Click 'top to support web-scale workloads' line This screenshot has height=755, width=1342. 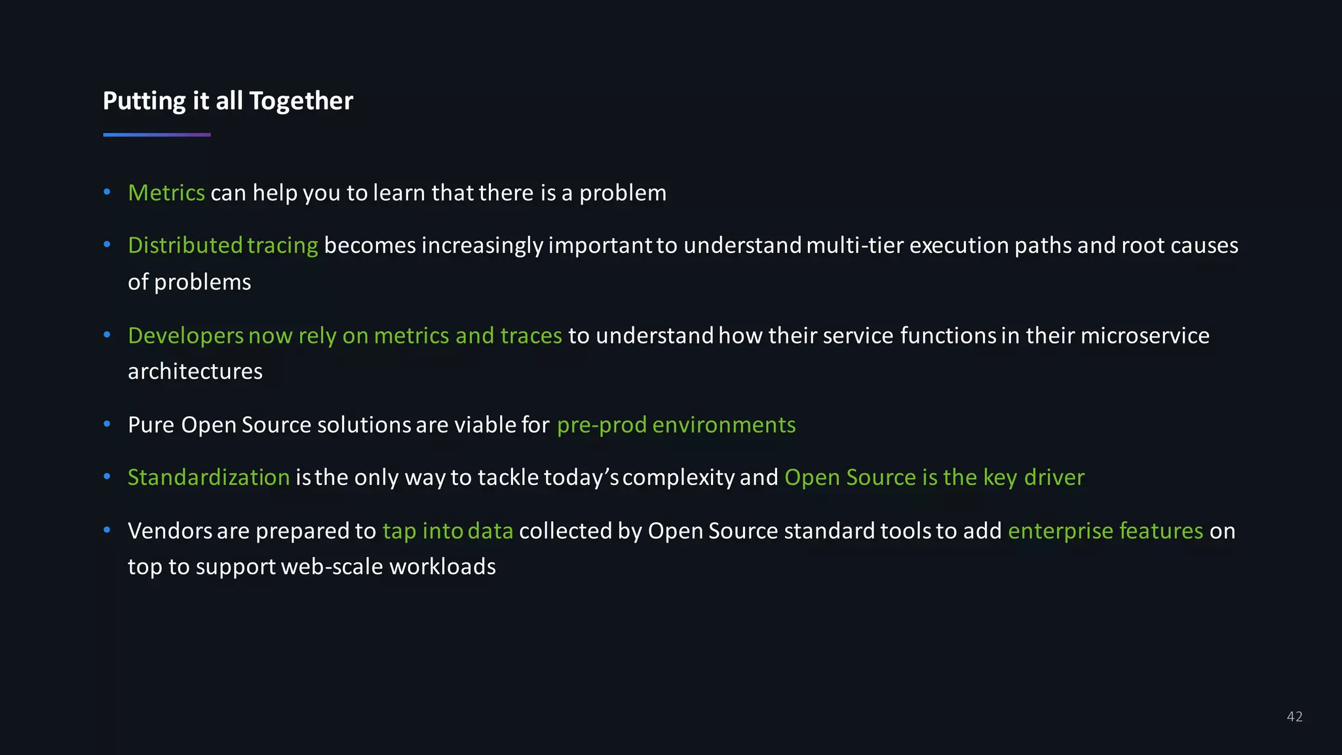pos(312,566)
